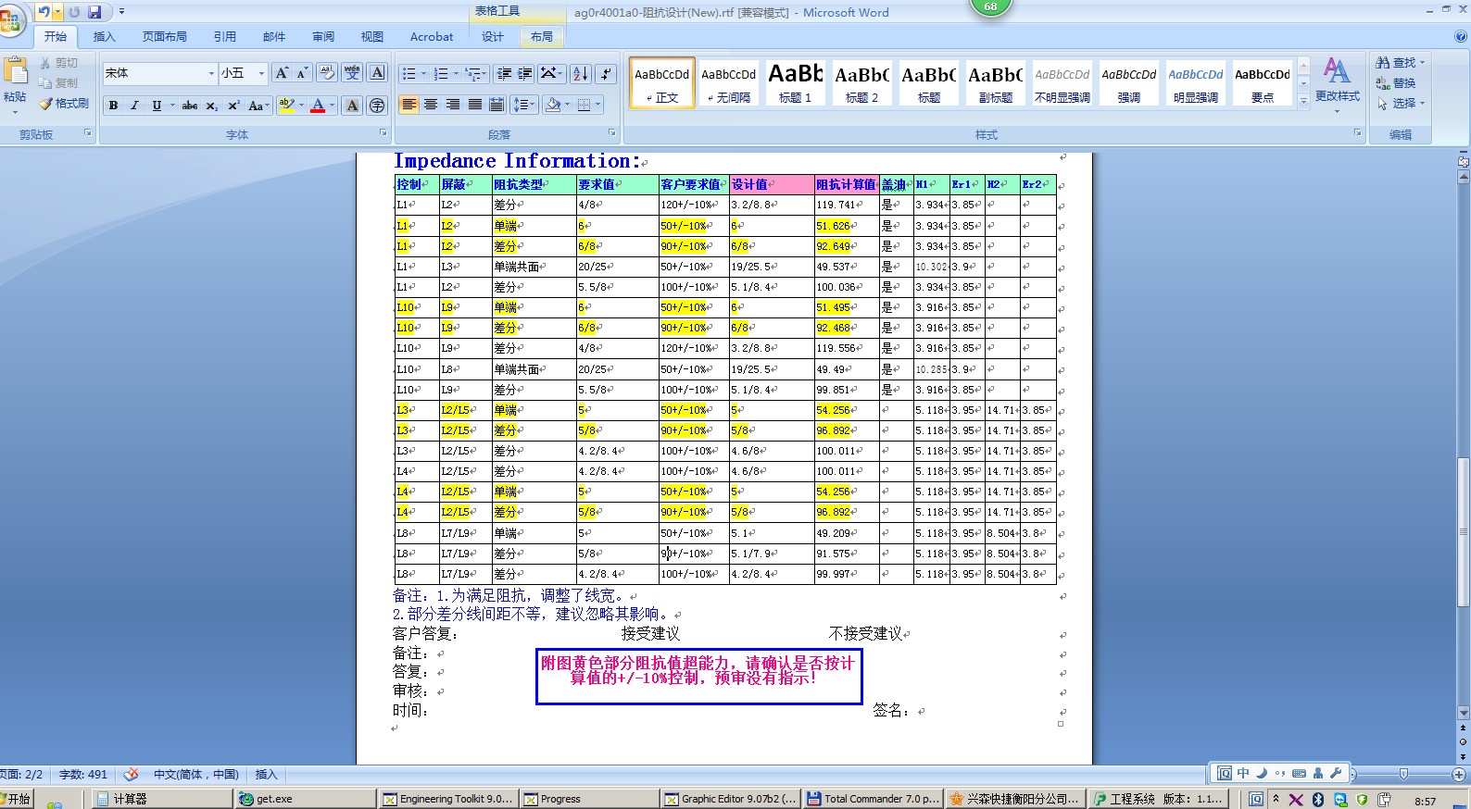This screenshot has height=809, width=1471.
Task: Open the underline style dropdown arrow
Action: click(x=171, y=106)
